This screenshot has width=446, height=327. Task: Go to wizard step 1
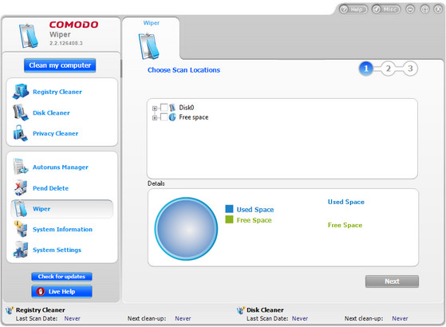pos(365,69)
